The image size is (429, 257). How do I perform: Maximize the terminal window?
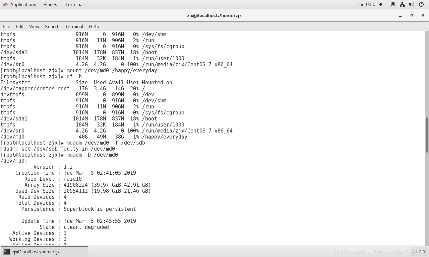pos(412,15)
